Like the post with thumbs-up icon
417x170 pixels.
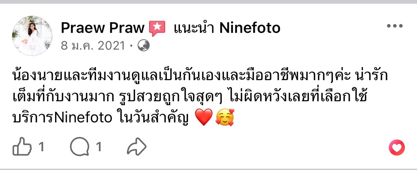pos(22,147)
